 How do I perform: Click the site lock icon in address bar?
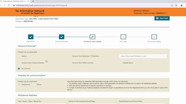[x=14, y=5]
